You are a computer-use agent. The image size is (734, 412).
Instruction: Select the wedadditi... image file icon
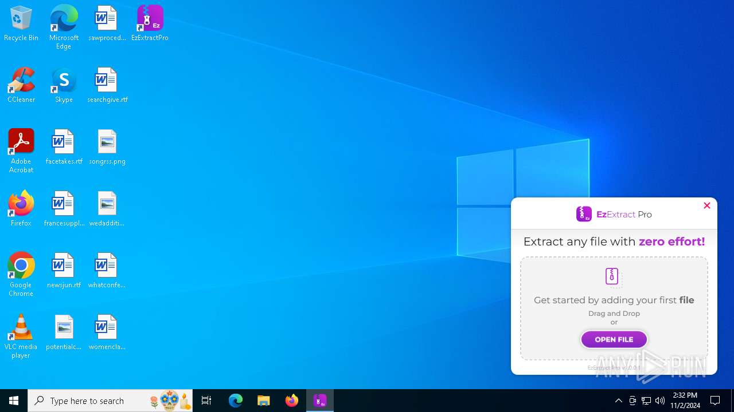tap(107, 209)
